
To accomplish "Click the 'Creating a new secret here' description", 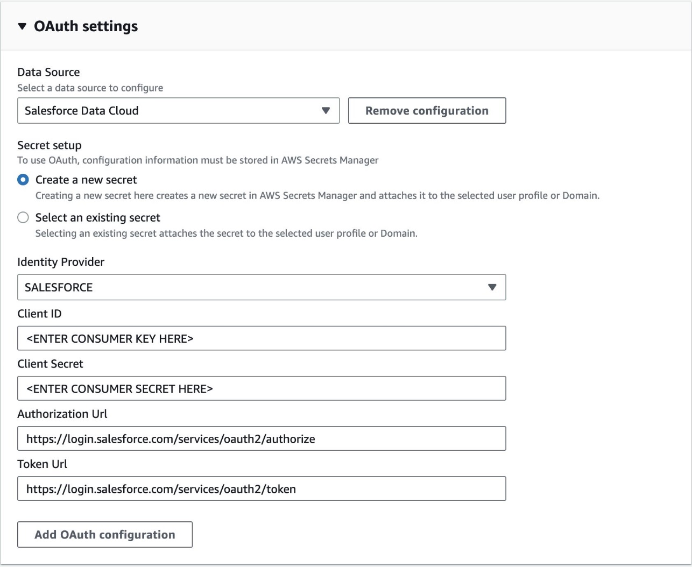I will coord(317,196).
